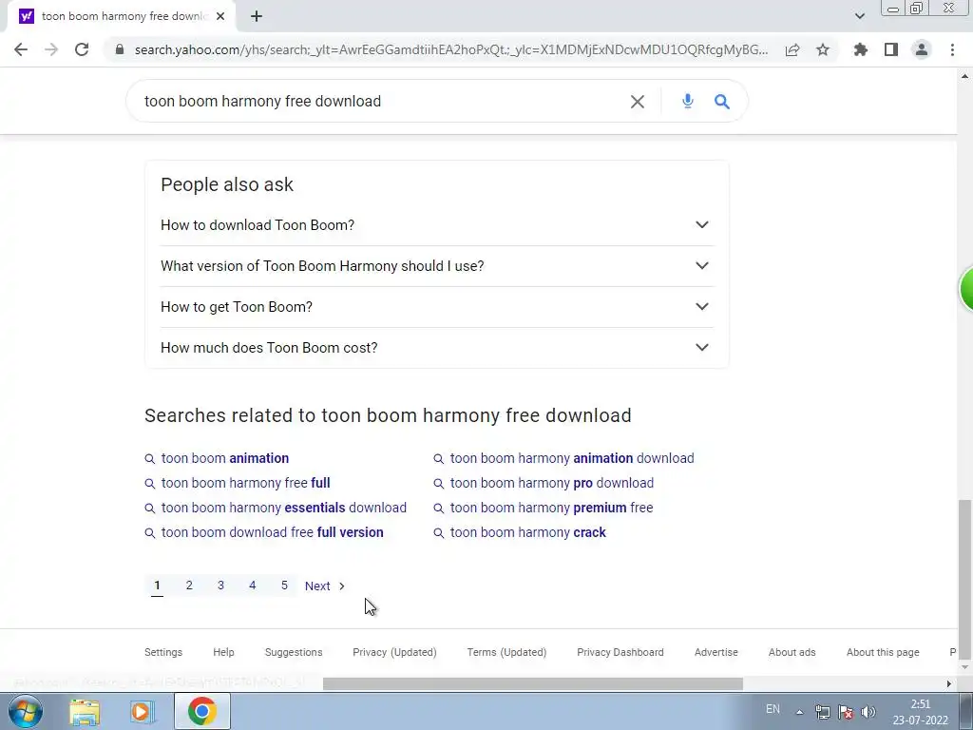Click the site lock icon in address bar

[x=119, y=49]
